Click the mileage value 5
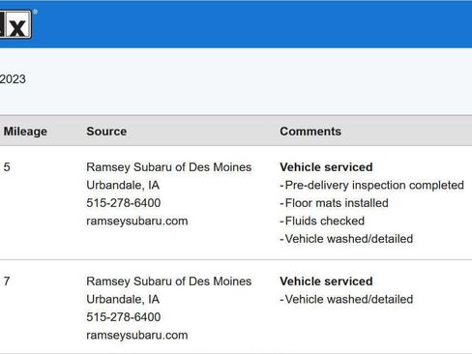Screen dimensions: 472x354 coord(7,167)
